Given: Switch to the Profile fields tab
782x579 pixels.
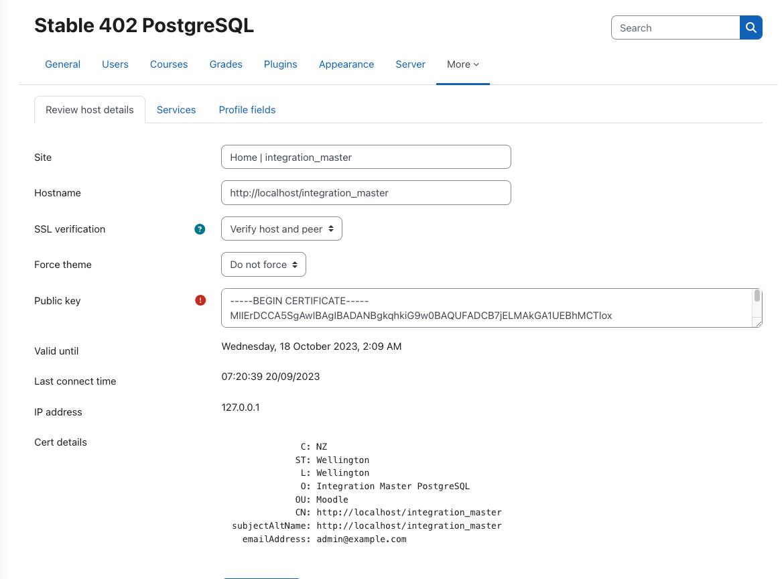Looking at the screenshot, I should coord(247,110).
